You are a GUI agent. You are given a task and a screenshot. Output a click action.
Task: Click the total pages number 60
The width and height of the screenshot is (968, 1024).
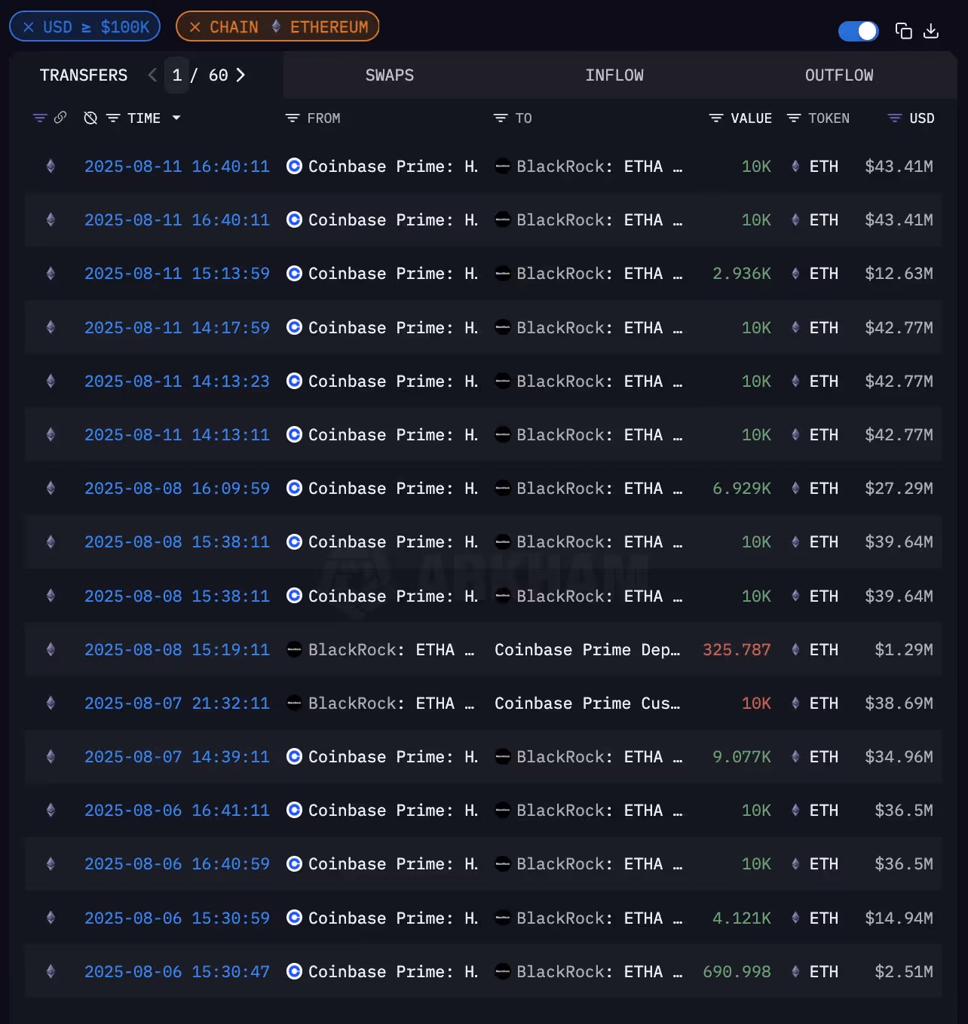pyautogui.click(x=218, y=75)
